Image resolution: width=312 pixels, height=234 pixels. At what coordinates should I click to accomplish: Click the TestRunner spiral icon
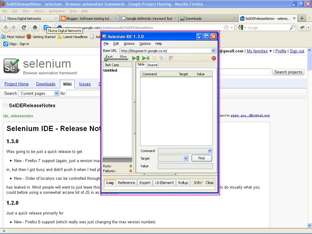click(x=171, y=58)
